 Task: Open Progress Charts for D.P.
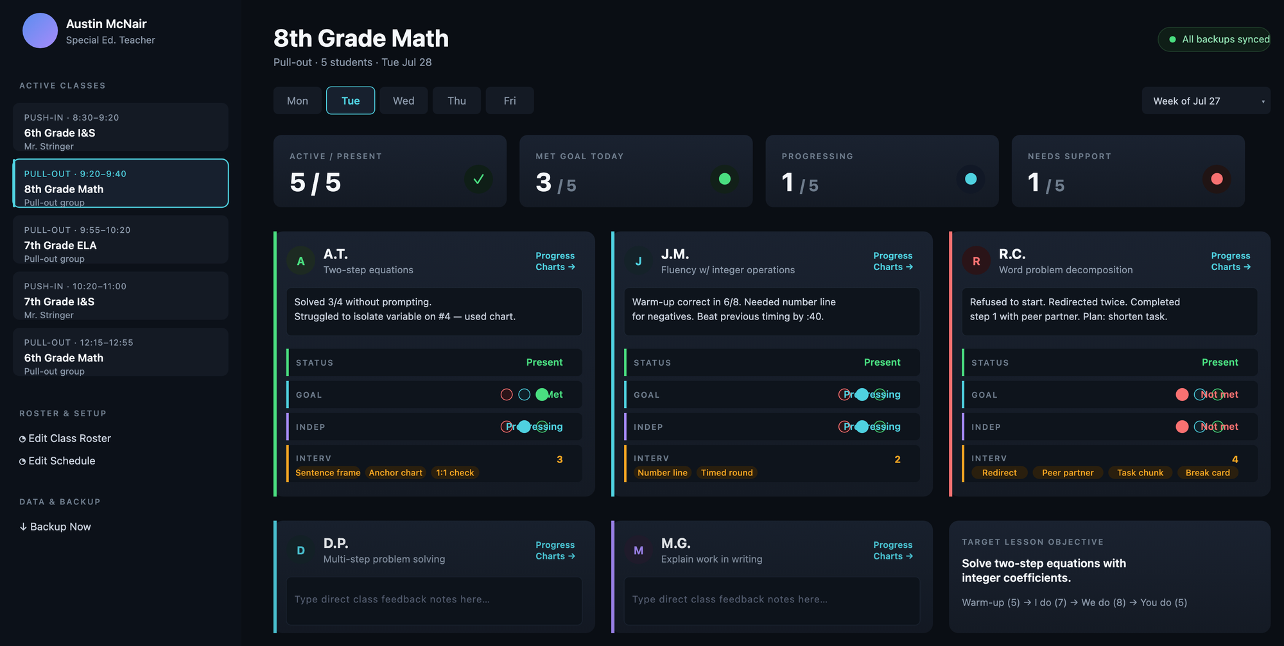point(555,550)
